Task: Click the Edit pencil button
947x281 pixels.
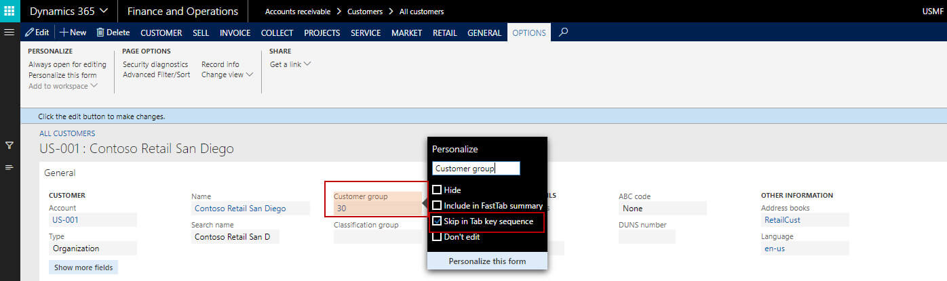Action: click(37, 33)
